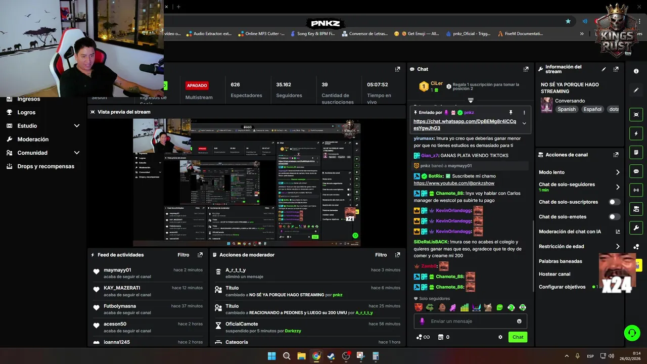Enable Chat de solo-suscriptores toggle

[x=614, y=202]
